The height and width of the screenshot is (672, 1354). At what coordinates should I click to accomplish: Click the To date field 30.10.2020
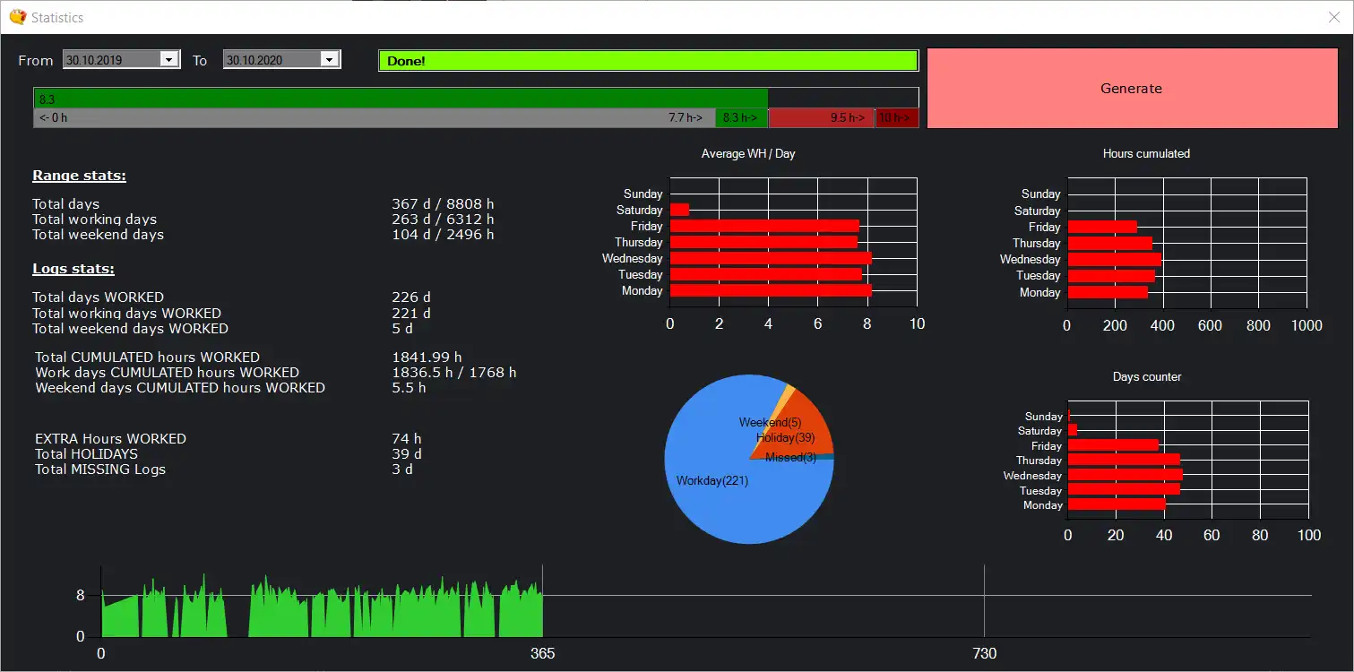272,60
